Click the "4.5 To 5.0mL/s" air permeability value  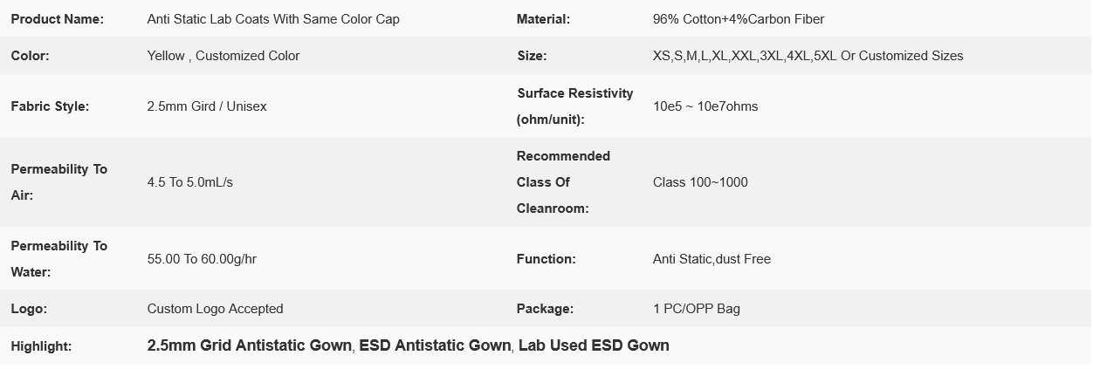[190, 182]
